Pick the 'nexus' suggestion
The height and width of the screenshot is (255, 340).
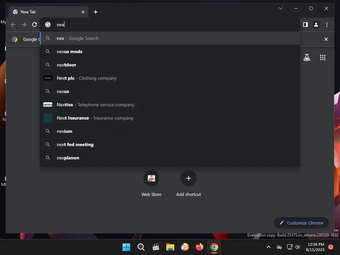pyautogui.click(x=170, y=92)
